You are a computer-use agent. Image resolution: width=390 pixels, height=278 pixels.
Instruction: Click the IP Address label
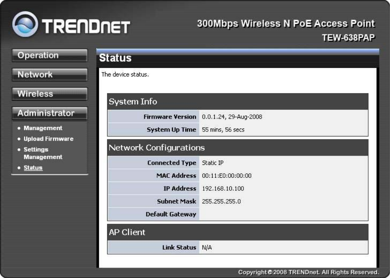[180, 189]
